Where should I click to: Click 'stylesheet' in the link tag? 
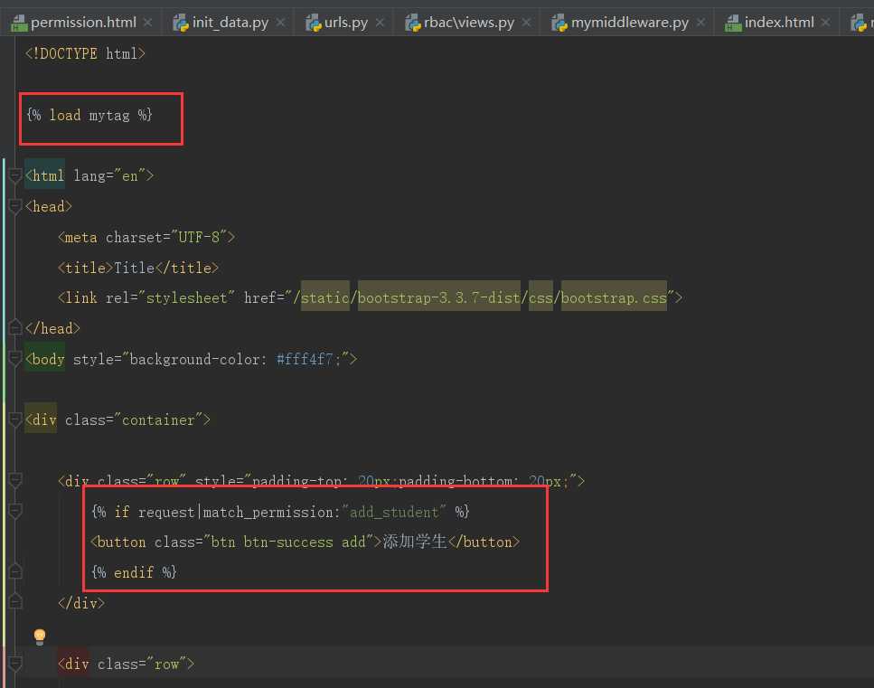[186, 297]
